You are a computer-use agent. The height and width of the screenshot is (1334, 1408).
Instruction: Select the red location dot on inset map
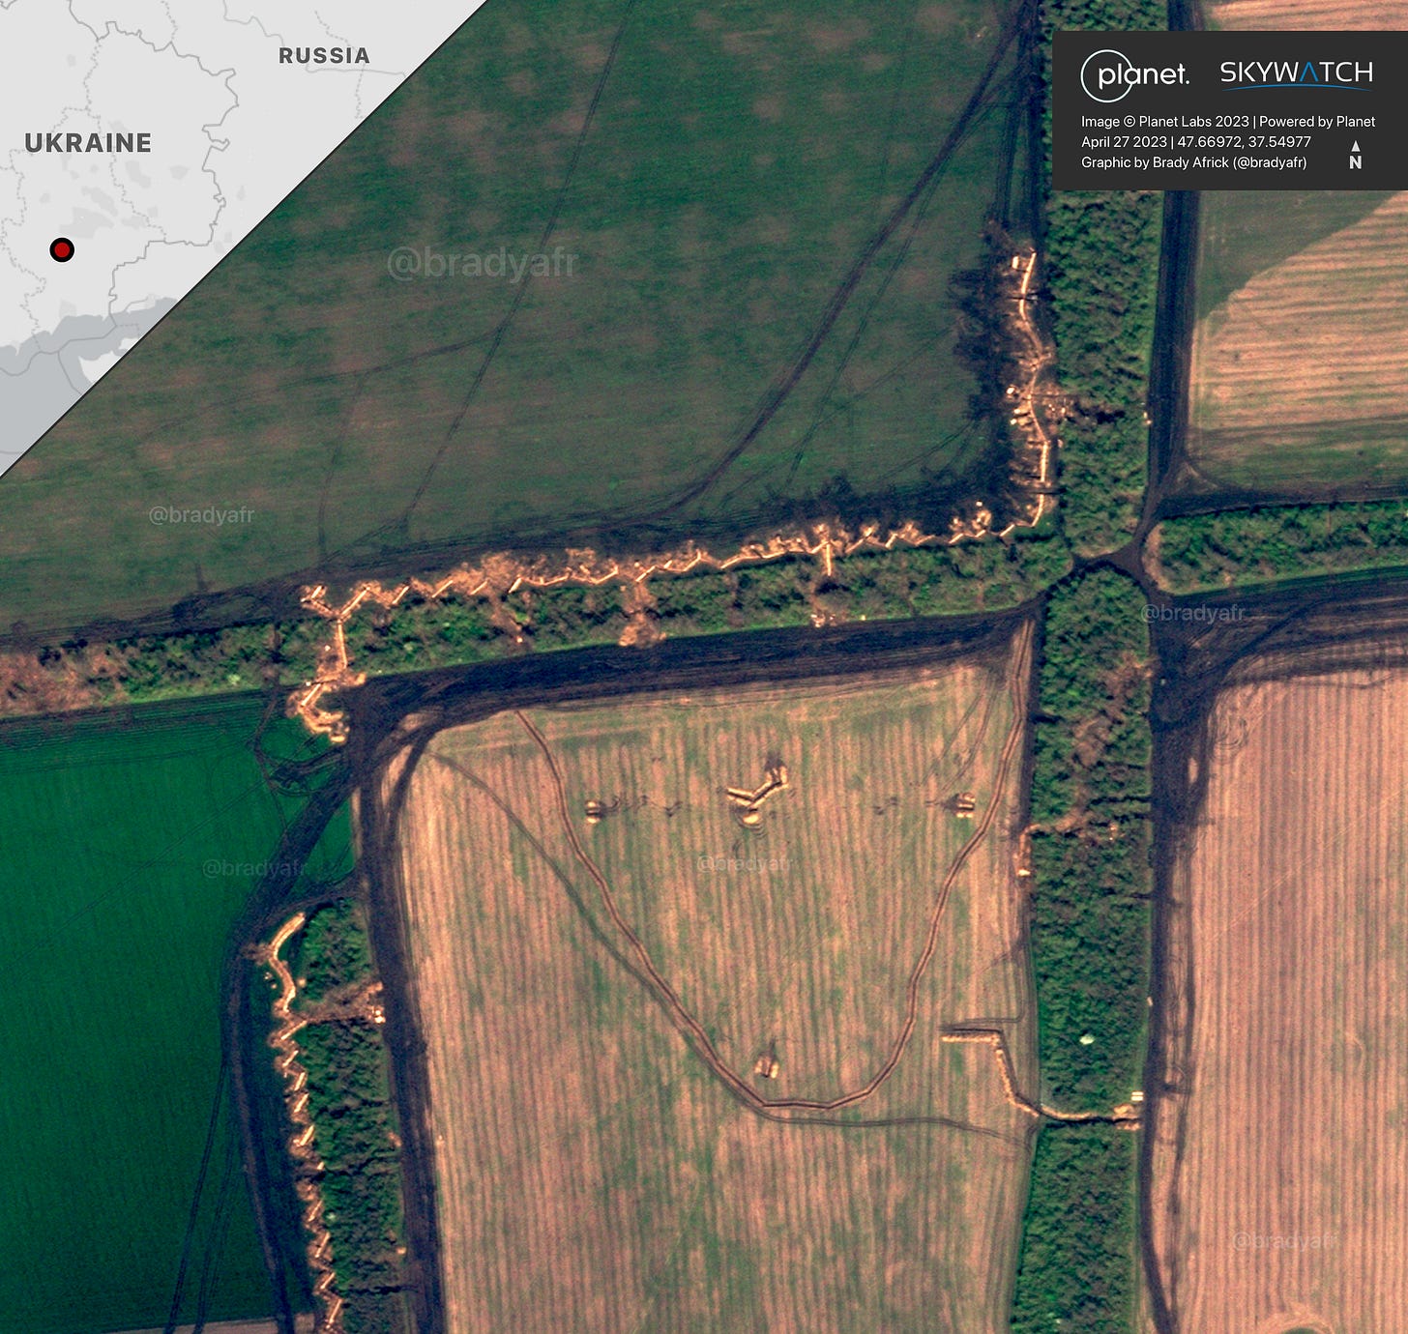(63, 249)
